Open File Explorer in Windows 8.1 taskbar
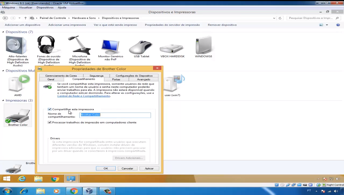The width and height of the screenshot is (344, 195). (x=38, y=179)
